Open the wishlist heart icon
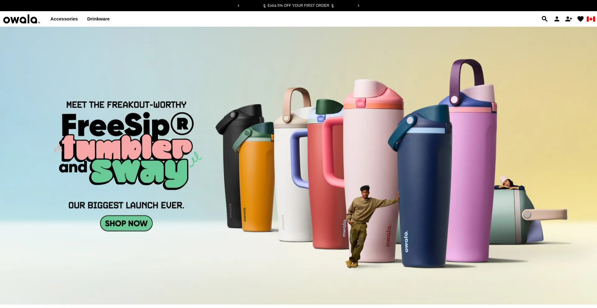Viewport: 597px width, 308px height. (581, 19)
